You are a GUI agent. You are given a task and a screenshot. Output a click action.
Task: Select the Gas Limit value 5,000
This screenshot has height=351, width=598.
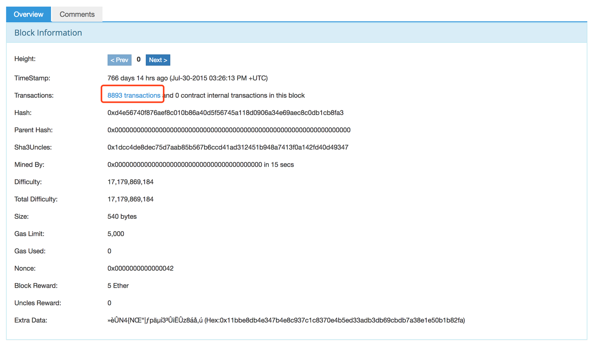coord(116,234)
